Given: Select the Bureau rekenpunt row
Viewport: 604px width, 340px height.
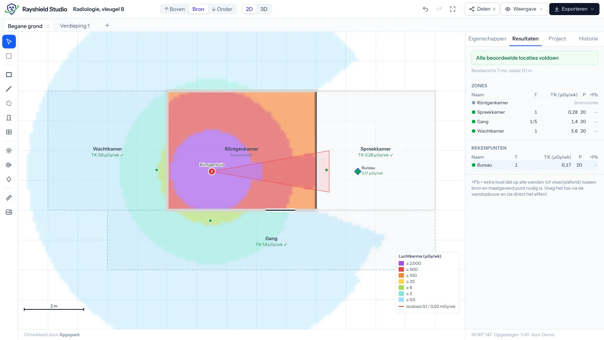Looking at the screenshot, I should (535, 165).
